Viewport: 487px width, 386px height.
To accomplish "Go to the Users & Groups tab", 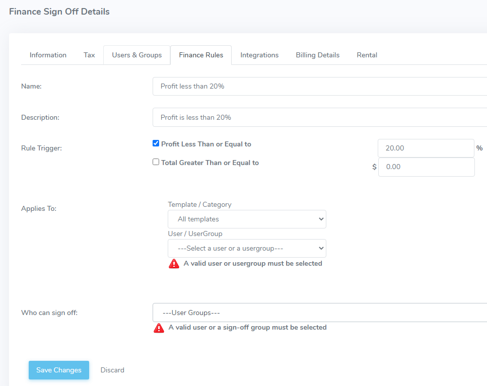I will tap(137, 55).
